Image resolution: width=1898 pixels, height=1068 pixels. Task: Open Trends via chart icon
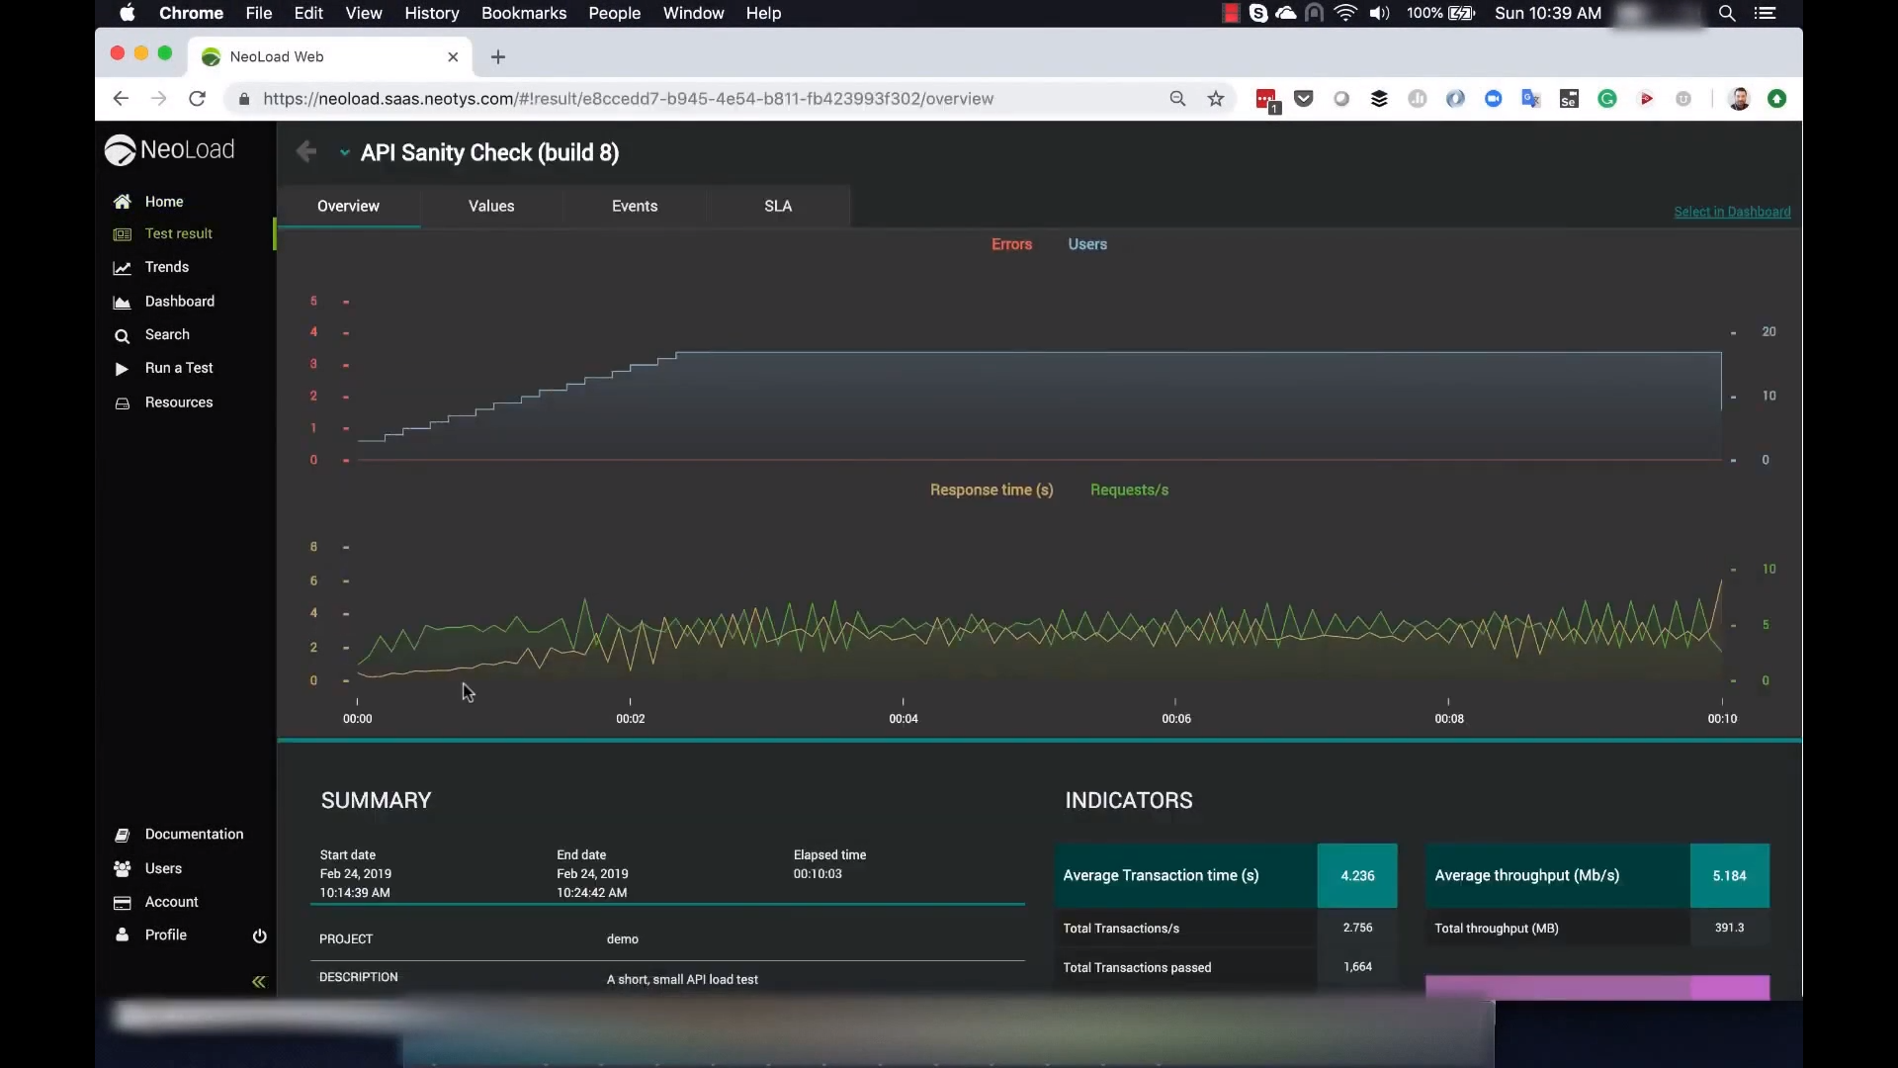pyautogui.click(x=122, y=268)
